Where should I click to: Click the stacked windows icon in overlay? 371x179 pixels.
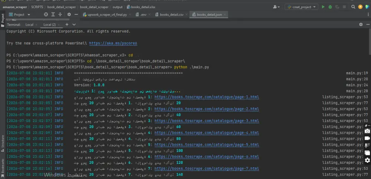click(x=367, y=153)
